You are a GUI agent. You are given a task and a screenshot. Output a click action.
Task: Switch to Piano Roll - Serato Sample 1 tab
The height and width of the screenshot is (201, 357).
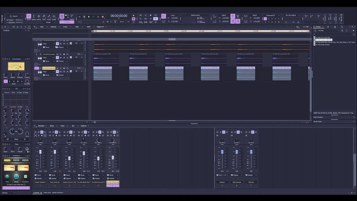coord(54,193)
